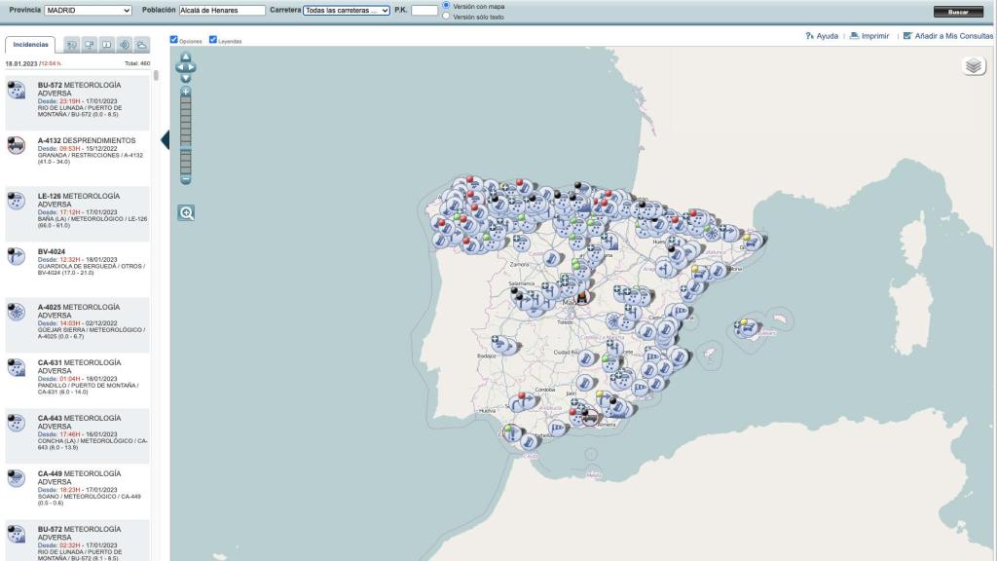Click the zoom in plus button
Image resolution: width=997 pixels, height=561 pixels.
(186, 93)
